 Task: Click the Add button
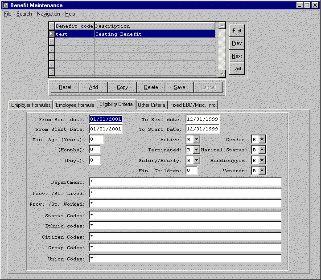pyautogui.click(x=94, y=87)
